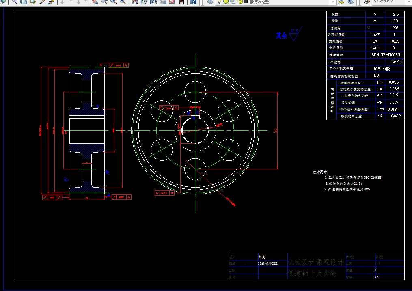
Task: Select the Zoom Realtime magnifier
Action: click(104, 2)
